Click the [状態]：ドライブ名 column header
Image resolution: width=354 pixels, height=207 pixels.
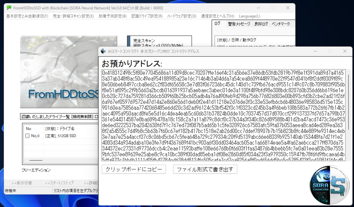pyautogui.click(x=59, y=129)
